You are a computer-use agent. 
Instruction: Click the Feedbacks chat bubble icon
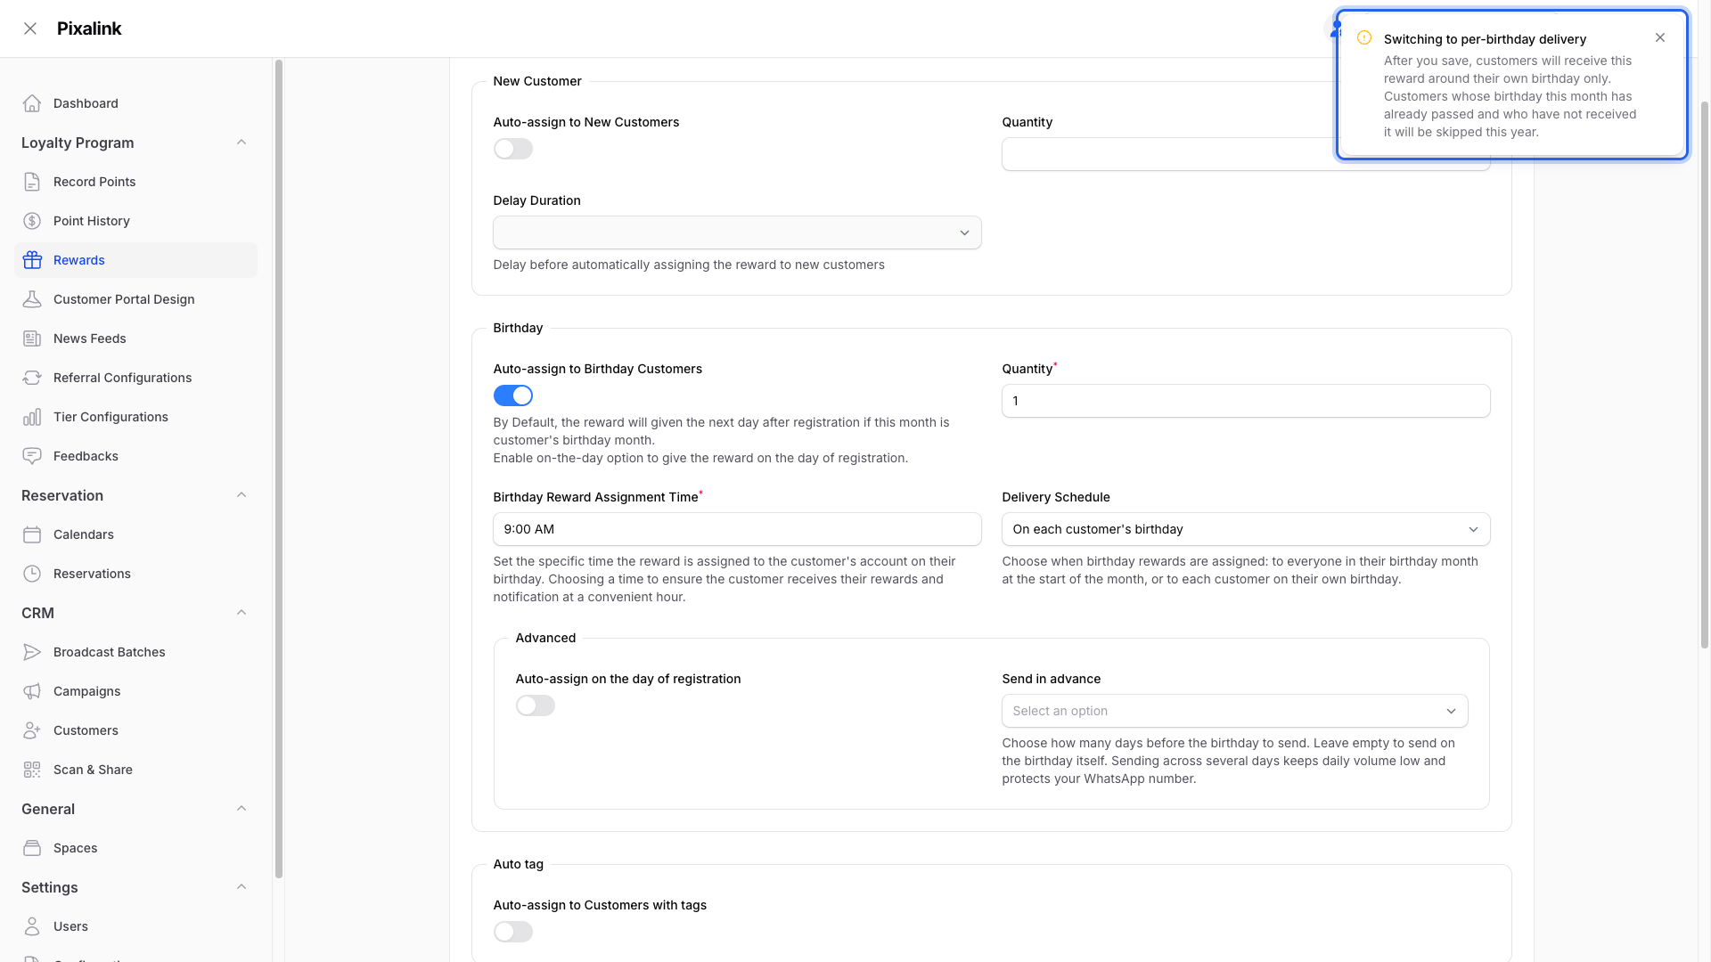[32, 456]
